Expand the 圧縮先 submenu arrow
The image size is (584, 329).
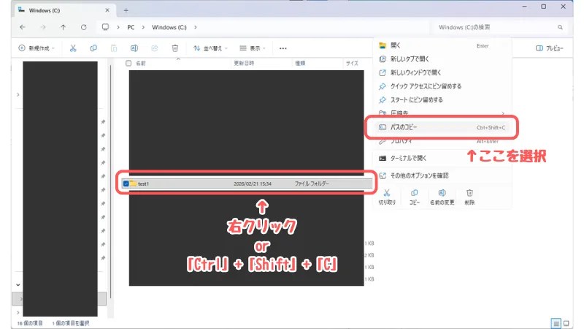coord(503,113)
